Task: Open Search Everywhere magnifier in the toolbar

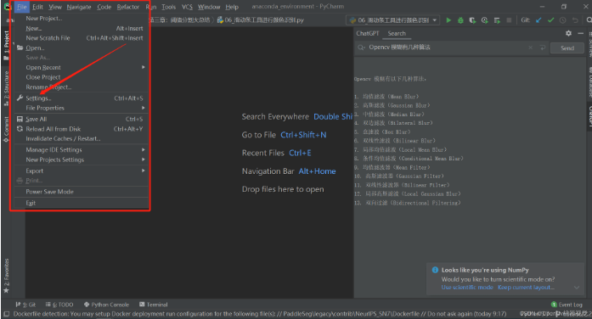Action: (589, 20)
